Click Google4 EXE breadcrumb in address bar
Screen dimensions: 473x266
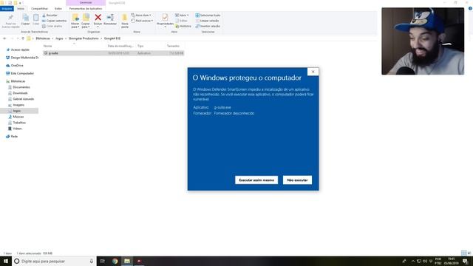(x=112, y=38)
